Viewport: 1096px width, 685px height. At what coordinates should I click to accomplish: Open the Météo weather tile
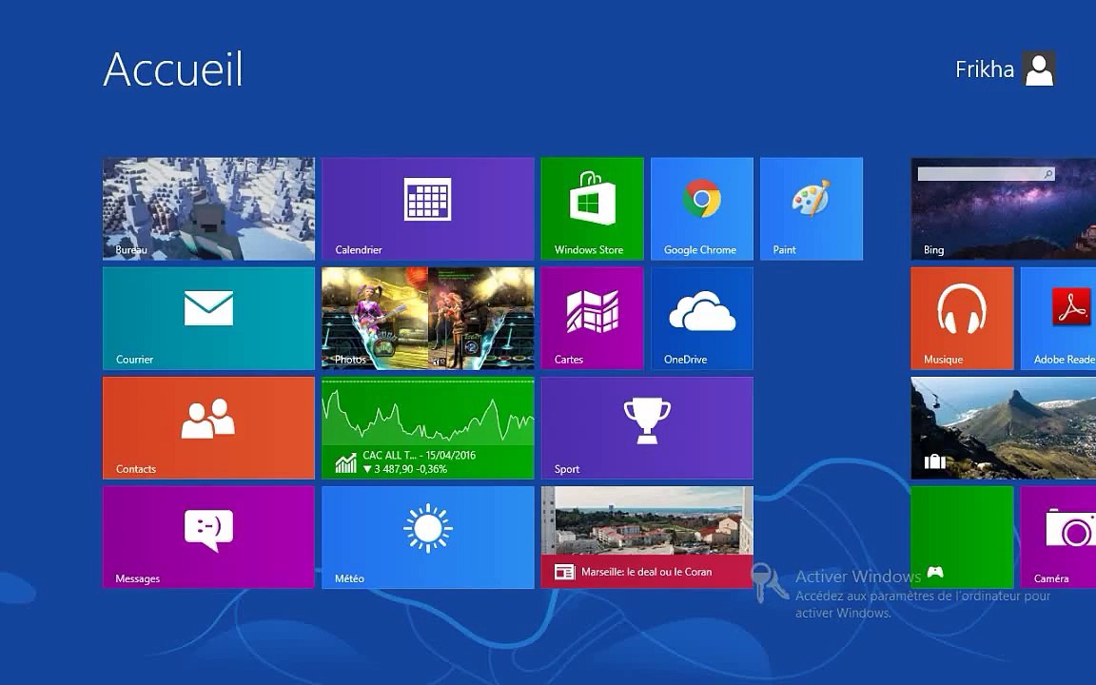(428, 537)
